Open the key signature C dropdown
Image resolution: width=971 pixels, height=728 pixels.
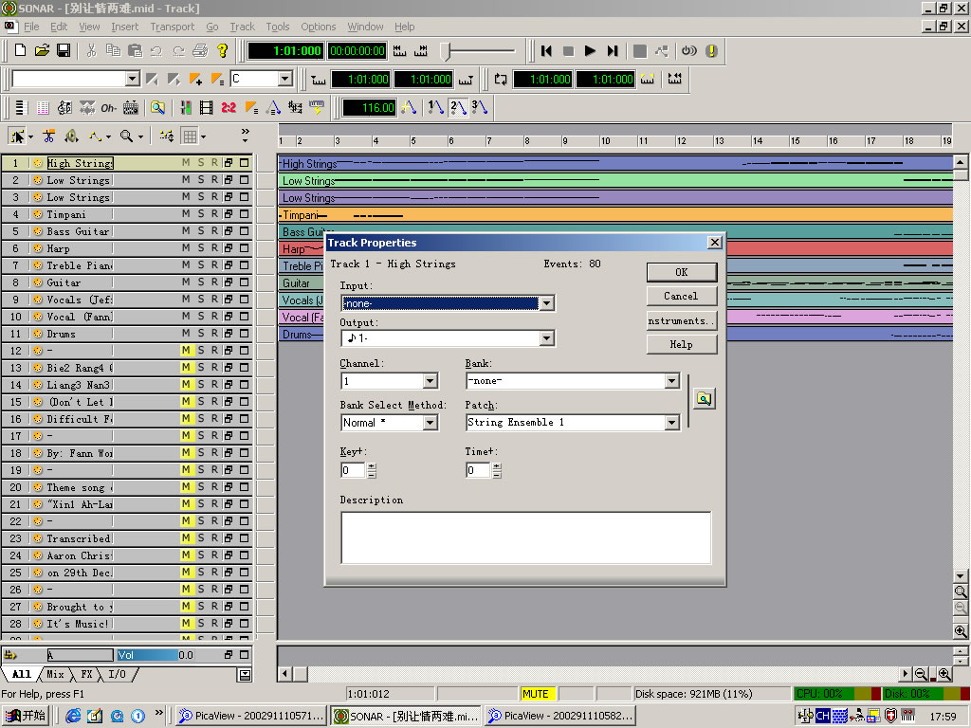pos(284,79)
